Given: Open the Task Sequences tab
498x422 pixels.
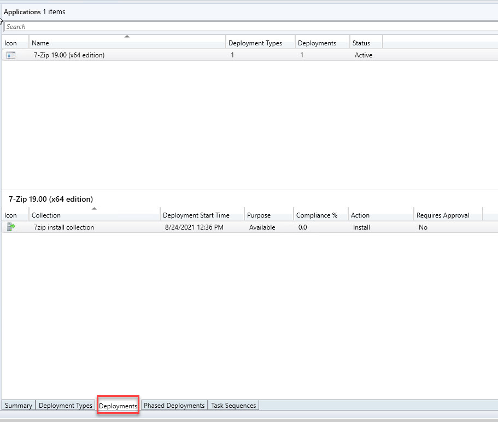Looking at the screenshot, I should pos(233,406).
